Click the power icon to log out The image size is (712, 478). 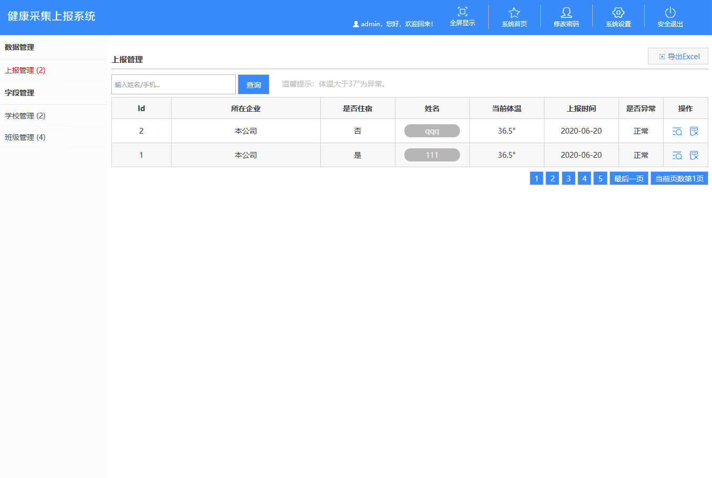tap(670, 13)
